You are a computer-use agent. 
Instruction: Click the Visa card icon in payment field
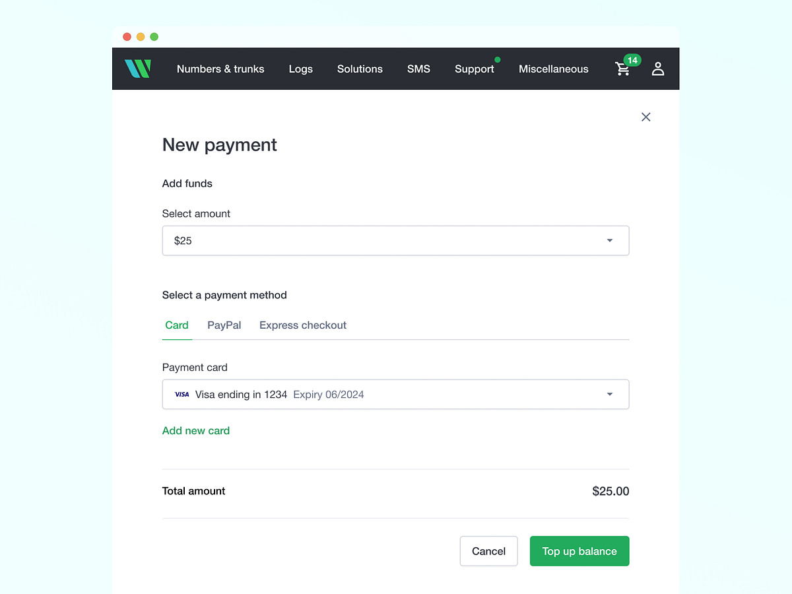coord(181,394)
